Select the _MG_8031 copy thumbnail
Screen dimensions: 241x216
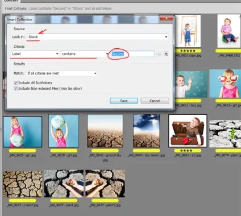pos(188,31)
